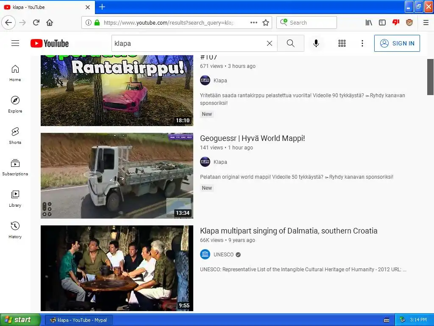Open a new browser tab
Viewport: 434px width, 326px height.
click(102, 7)
